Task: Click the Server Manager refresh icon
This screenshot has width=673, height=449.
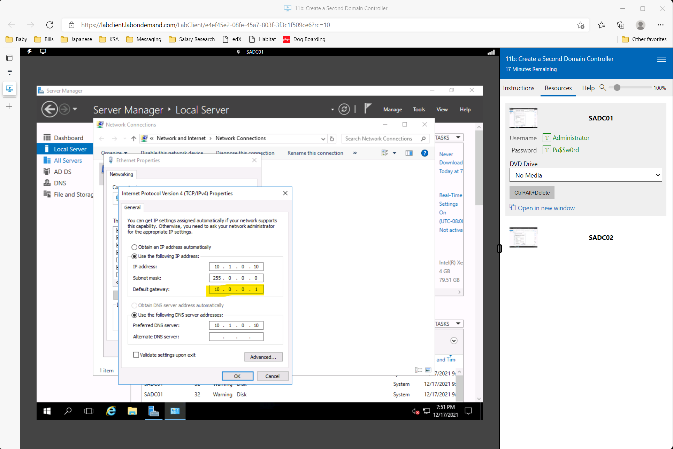Action: [344, 109]
